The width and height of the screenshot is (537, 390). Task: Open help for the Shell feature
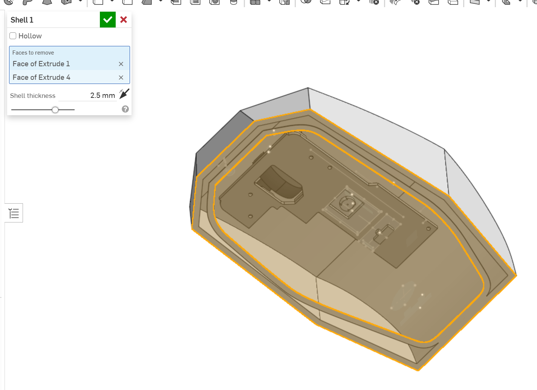click(x=125, y=109)
